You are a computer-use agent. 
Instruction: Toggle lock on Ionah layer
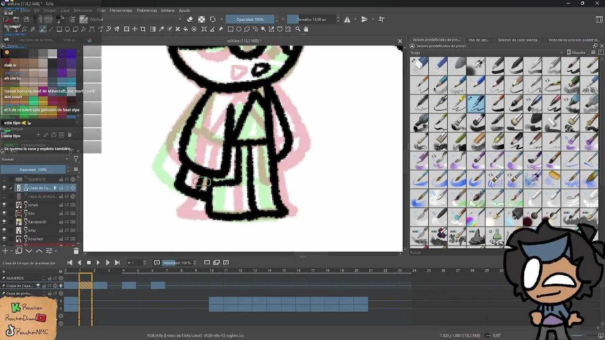61,205
